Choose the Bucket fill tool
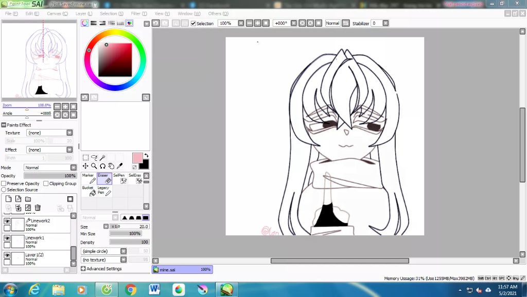 (x=89, y=191)
